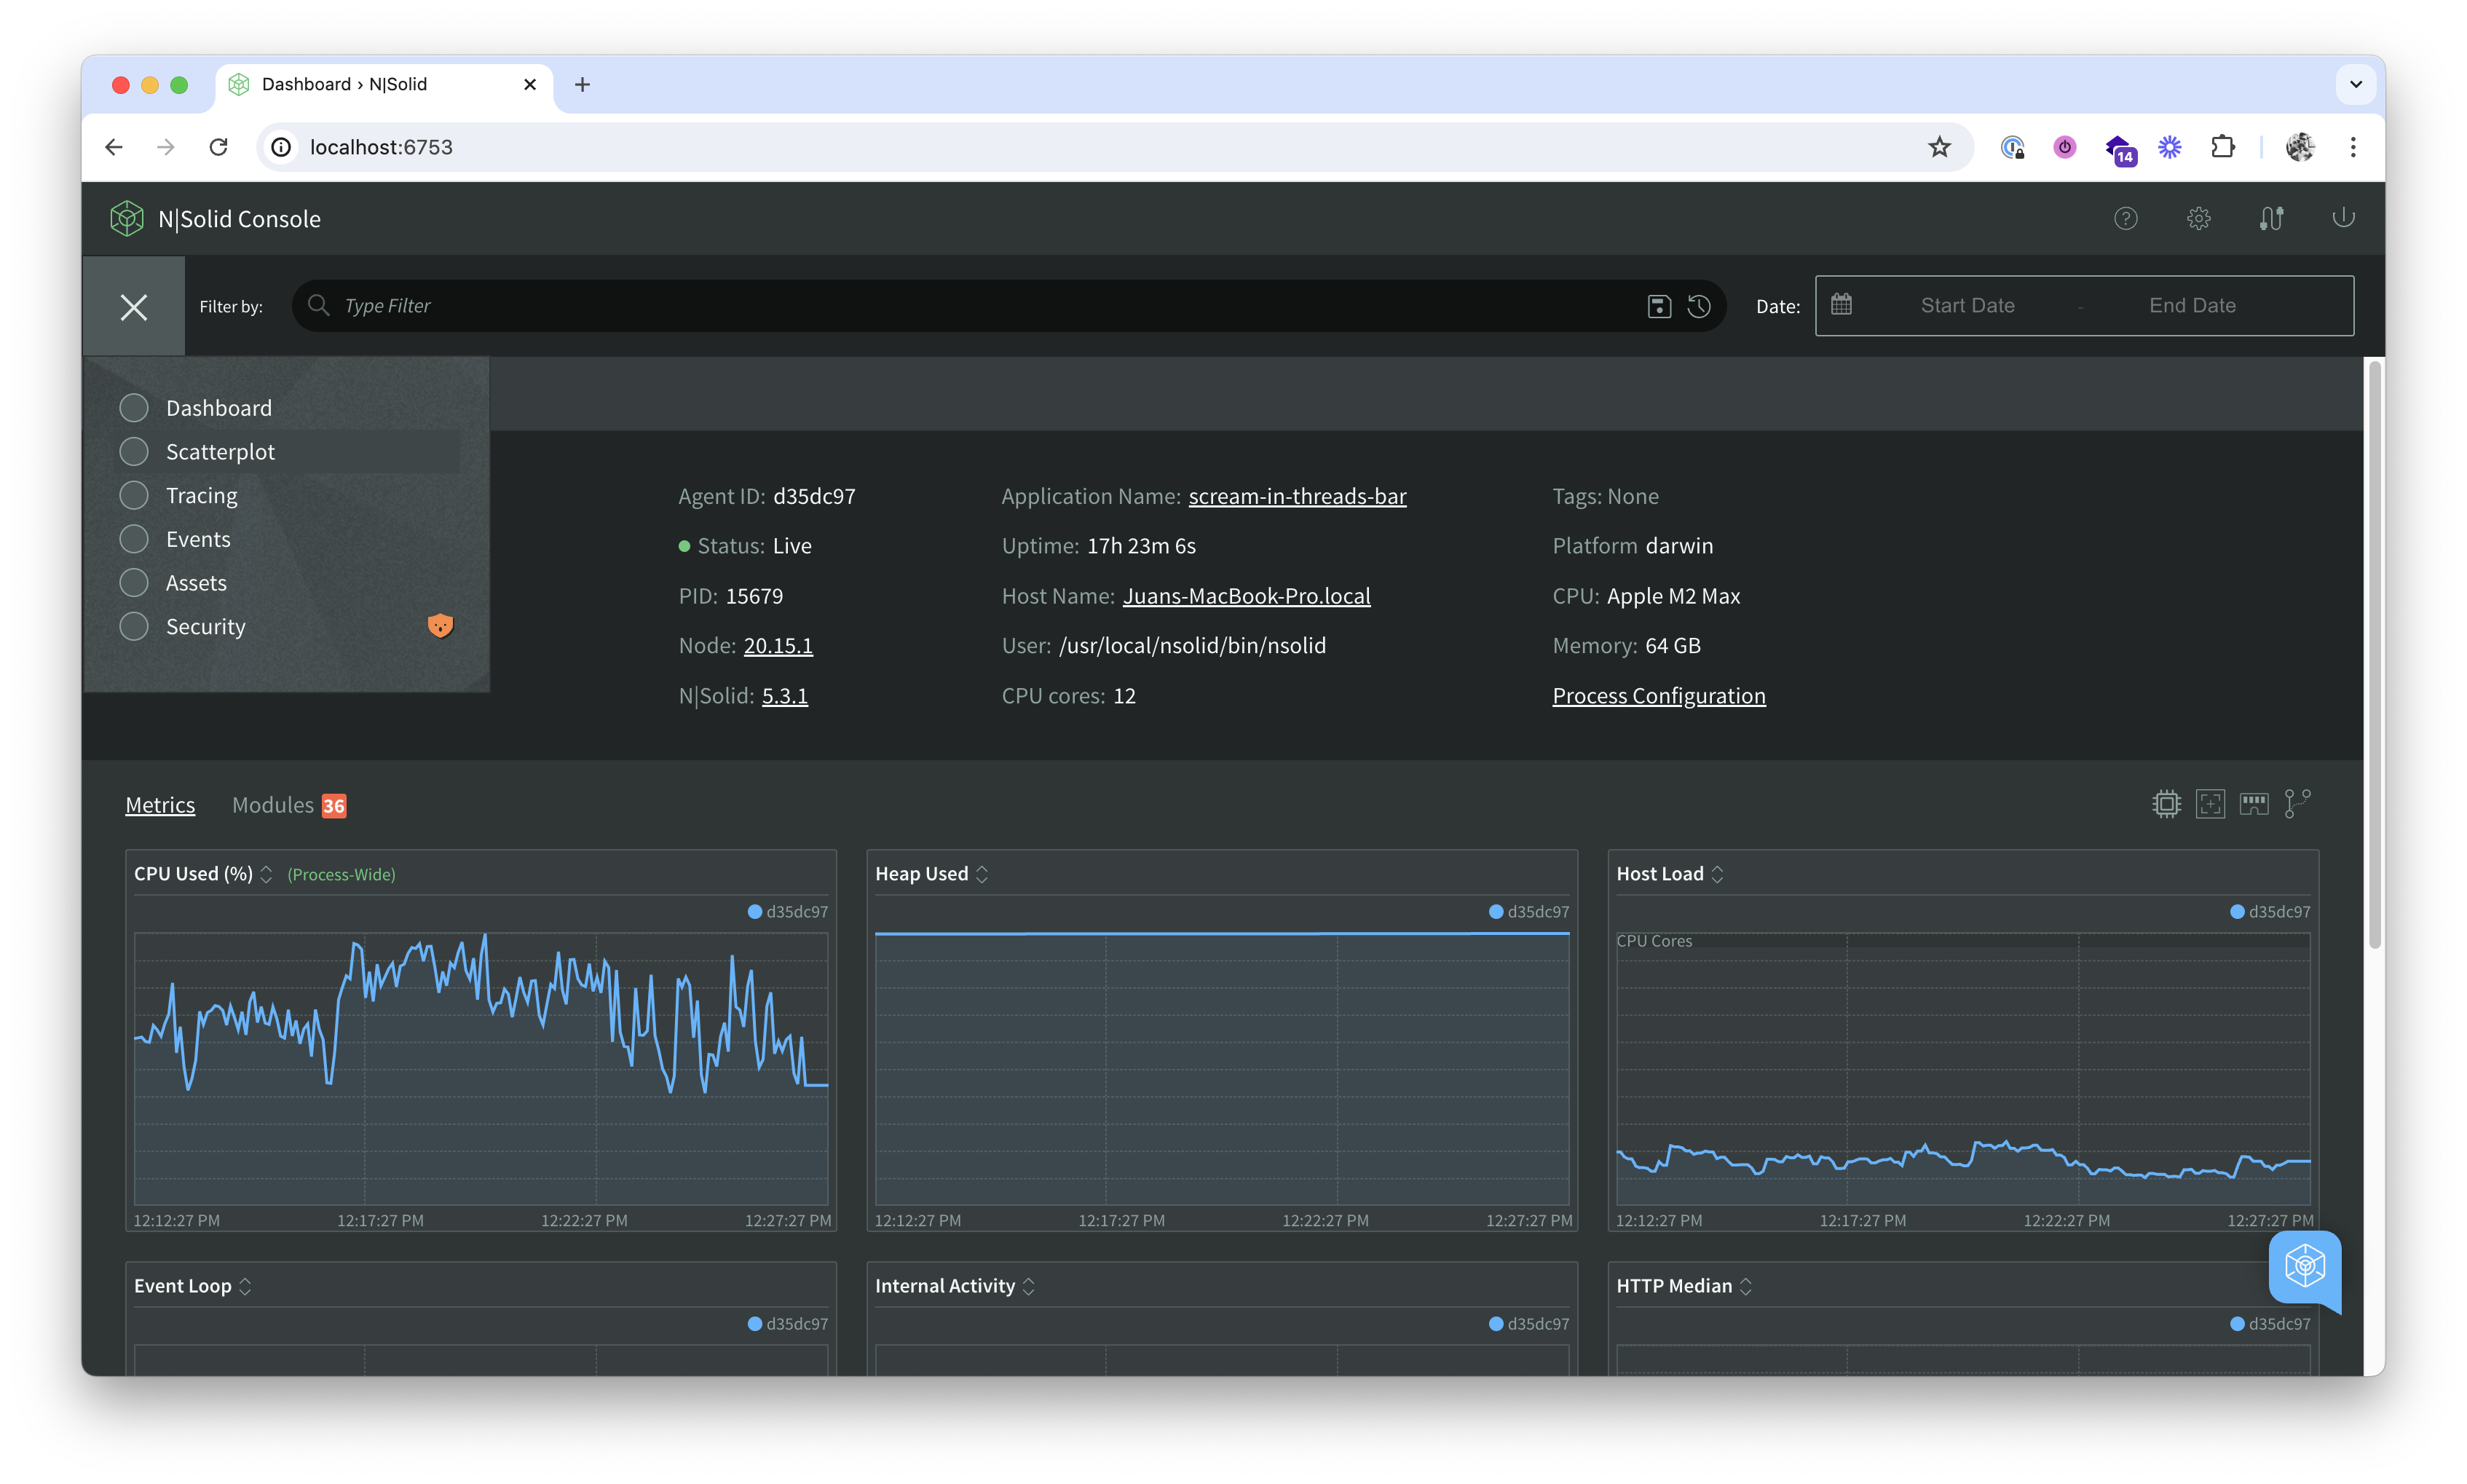Toggle d35dc97 series in Host Load chart
2467x1484 pixels.
2270,912
